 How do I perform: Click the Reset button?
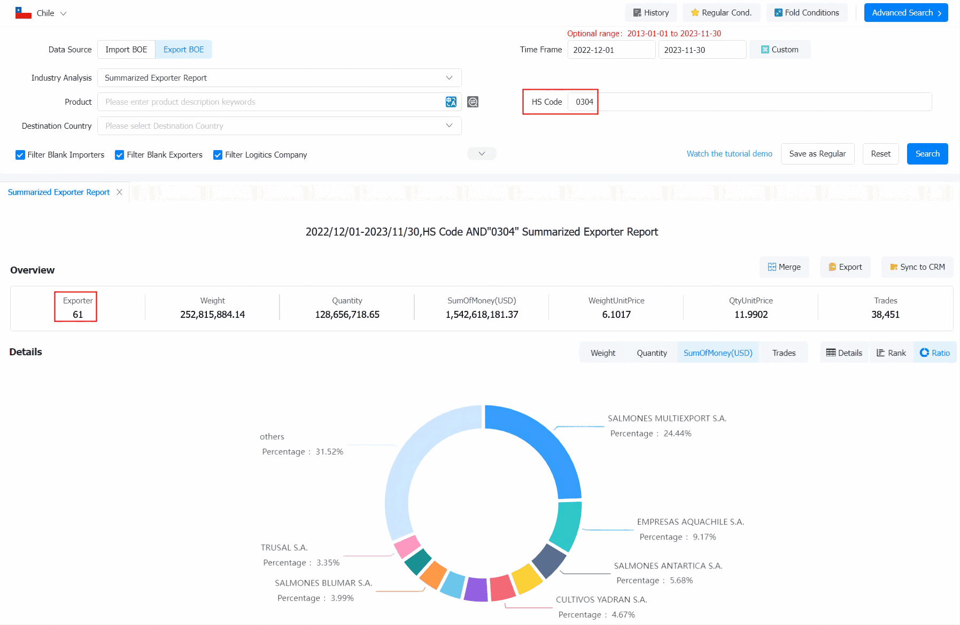pos(880,154)
